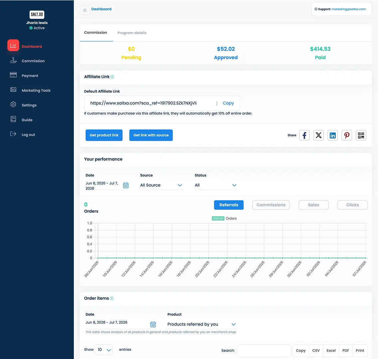Viewport: 378px width, 359px height.
Task: Open the Order items calendar icon
Action: coord(153,324)
